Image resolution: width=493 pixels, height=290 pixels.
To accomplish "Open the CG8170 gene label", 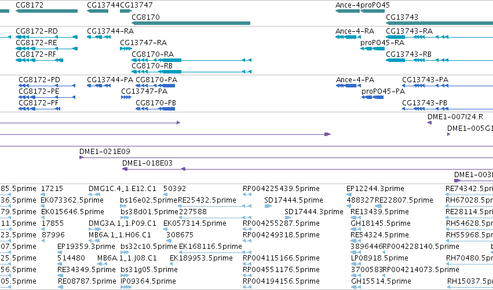I will pos(145,17).
